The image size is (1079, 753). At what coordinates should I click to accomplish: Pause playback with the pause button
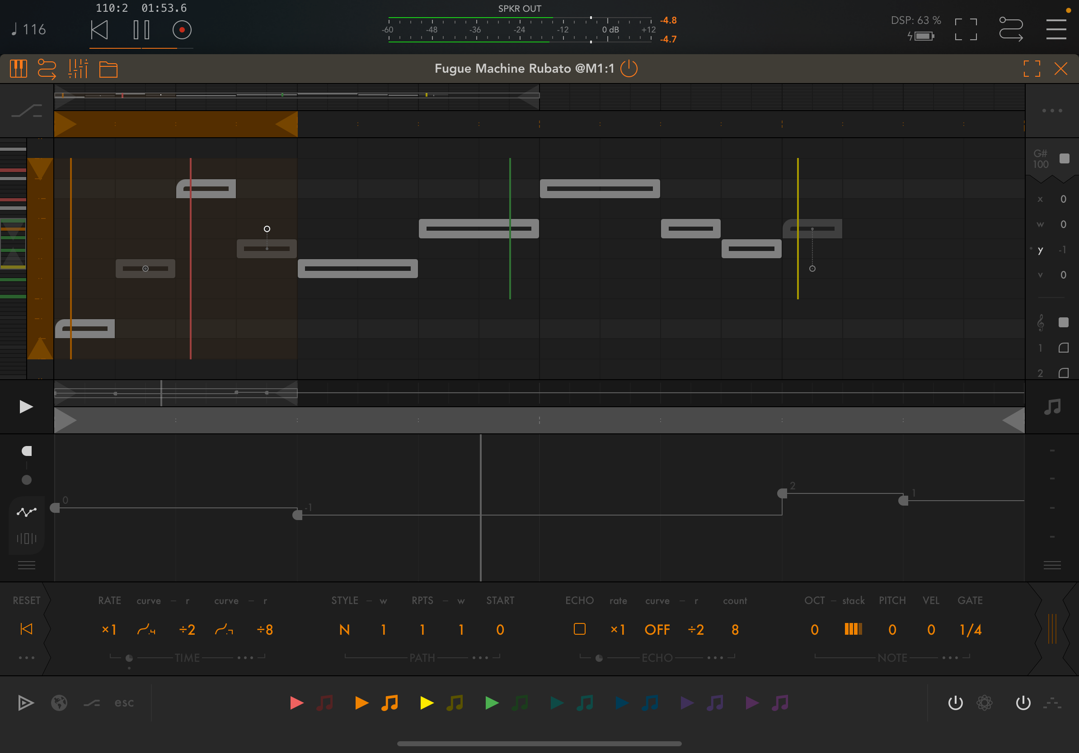(141, 30)
